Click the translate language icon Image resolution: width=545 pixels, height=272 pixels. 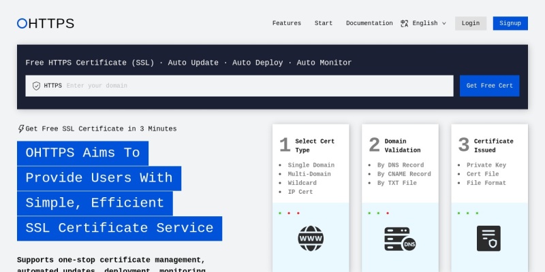[x=404, y=23]
